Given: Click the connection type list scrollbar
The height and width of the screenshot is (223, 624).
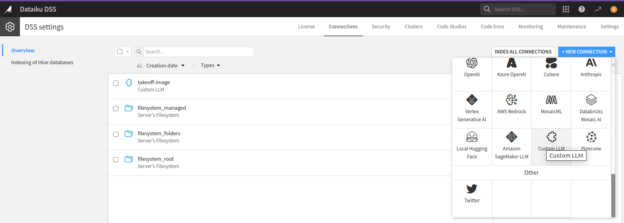Looking at the screenshot, I should click(613, 195).
